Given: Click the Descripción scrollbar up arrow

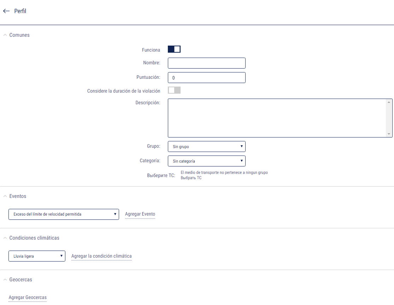Looking at the screenshot, I should pos(389,102).
